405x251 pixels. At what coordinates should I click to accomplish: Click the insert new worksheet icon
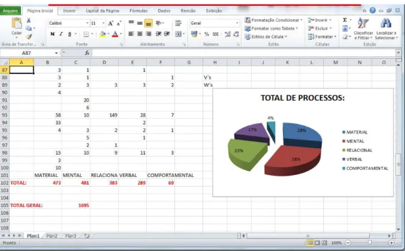[x=87, y=236]
